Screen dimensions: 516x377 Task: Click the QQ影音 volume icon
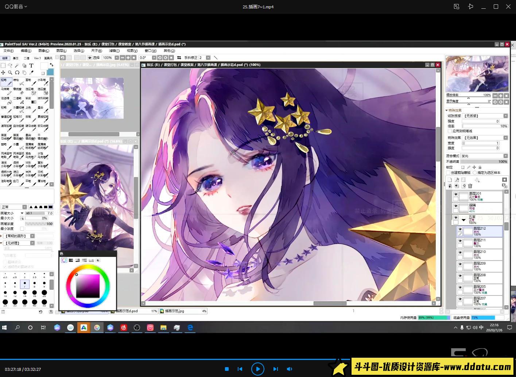(289, 369)
